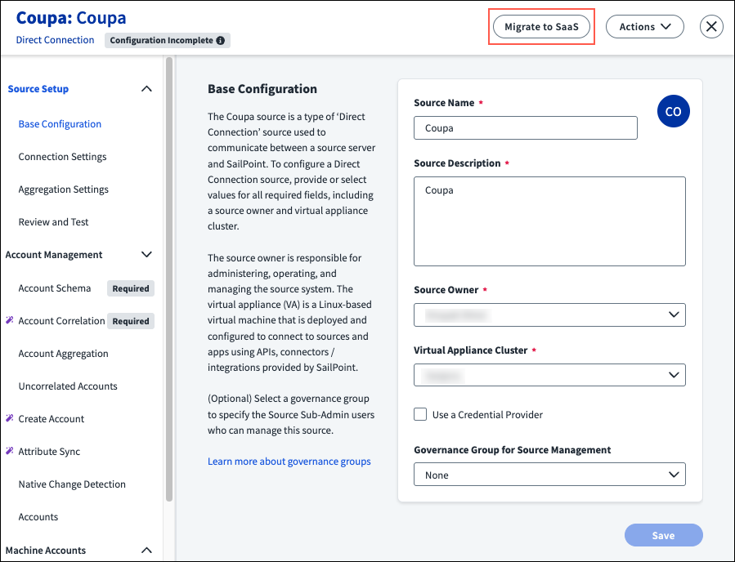Click into the Source Name field
Viewport: 735px width, 562px height.
tap(526, 128)
